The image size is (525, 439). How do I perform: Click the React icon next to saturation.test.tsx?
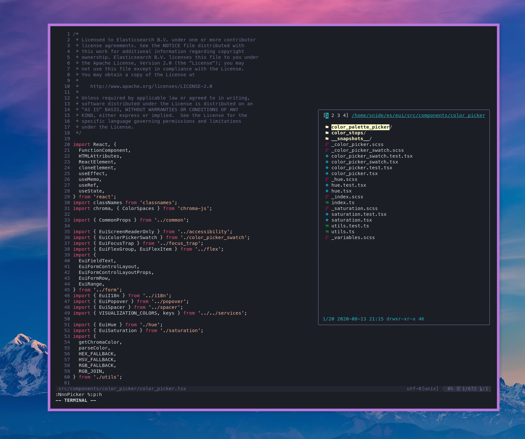click(327, 214)
